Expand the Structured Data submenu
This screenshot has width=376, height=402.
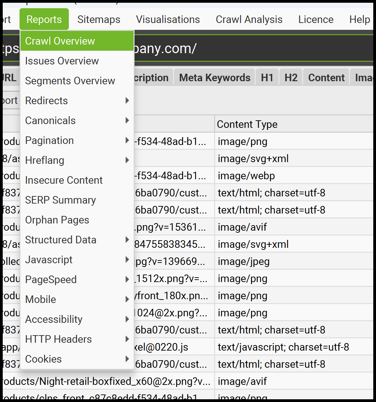(x=77, y=240)
